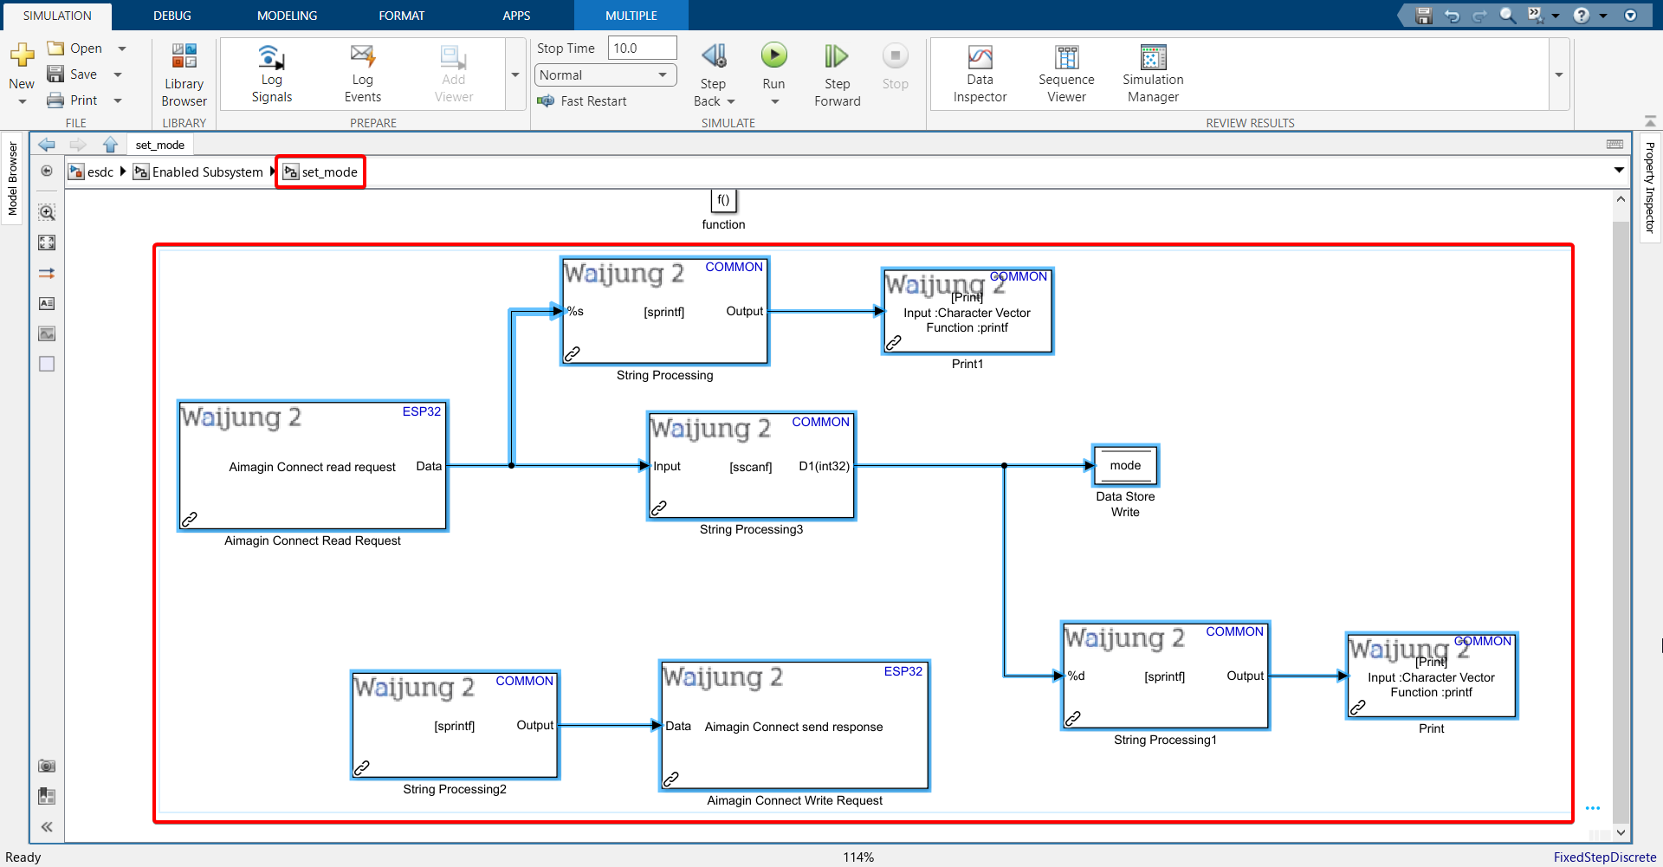
Task: Expand the Step Back dropdown arrow
Action: point(731,101)
